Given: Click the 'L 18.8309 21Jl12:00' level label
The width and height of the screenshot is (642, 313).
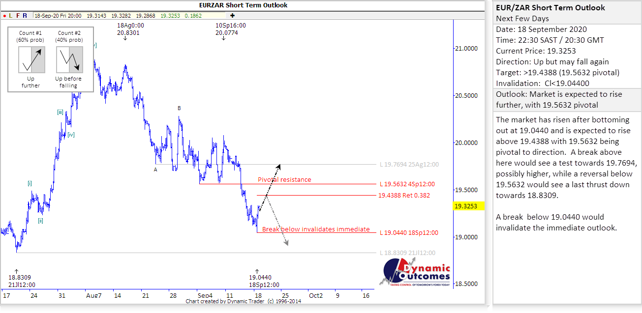Looking at the screenshot, I should pyautogui.click(x=407, y=253).
